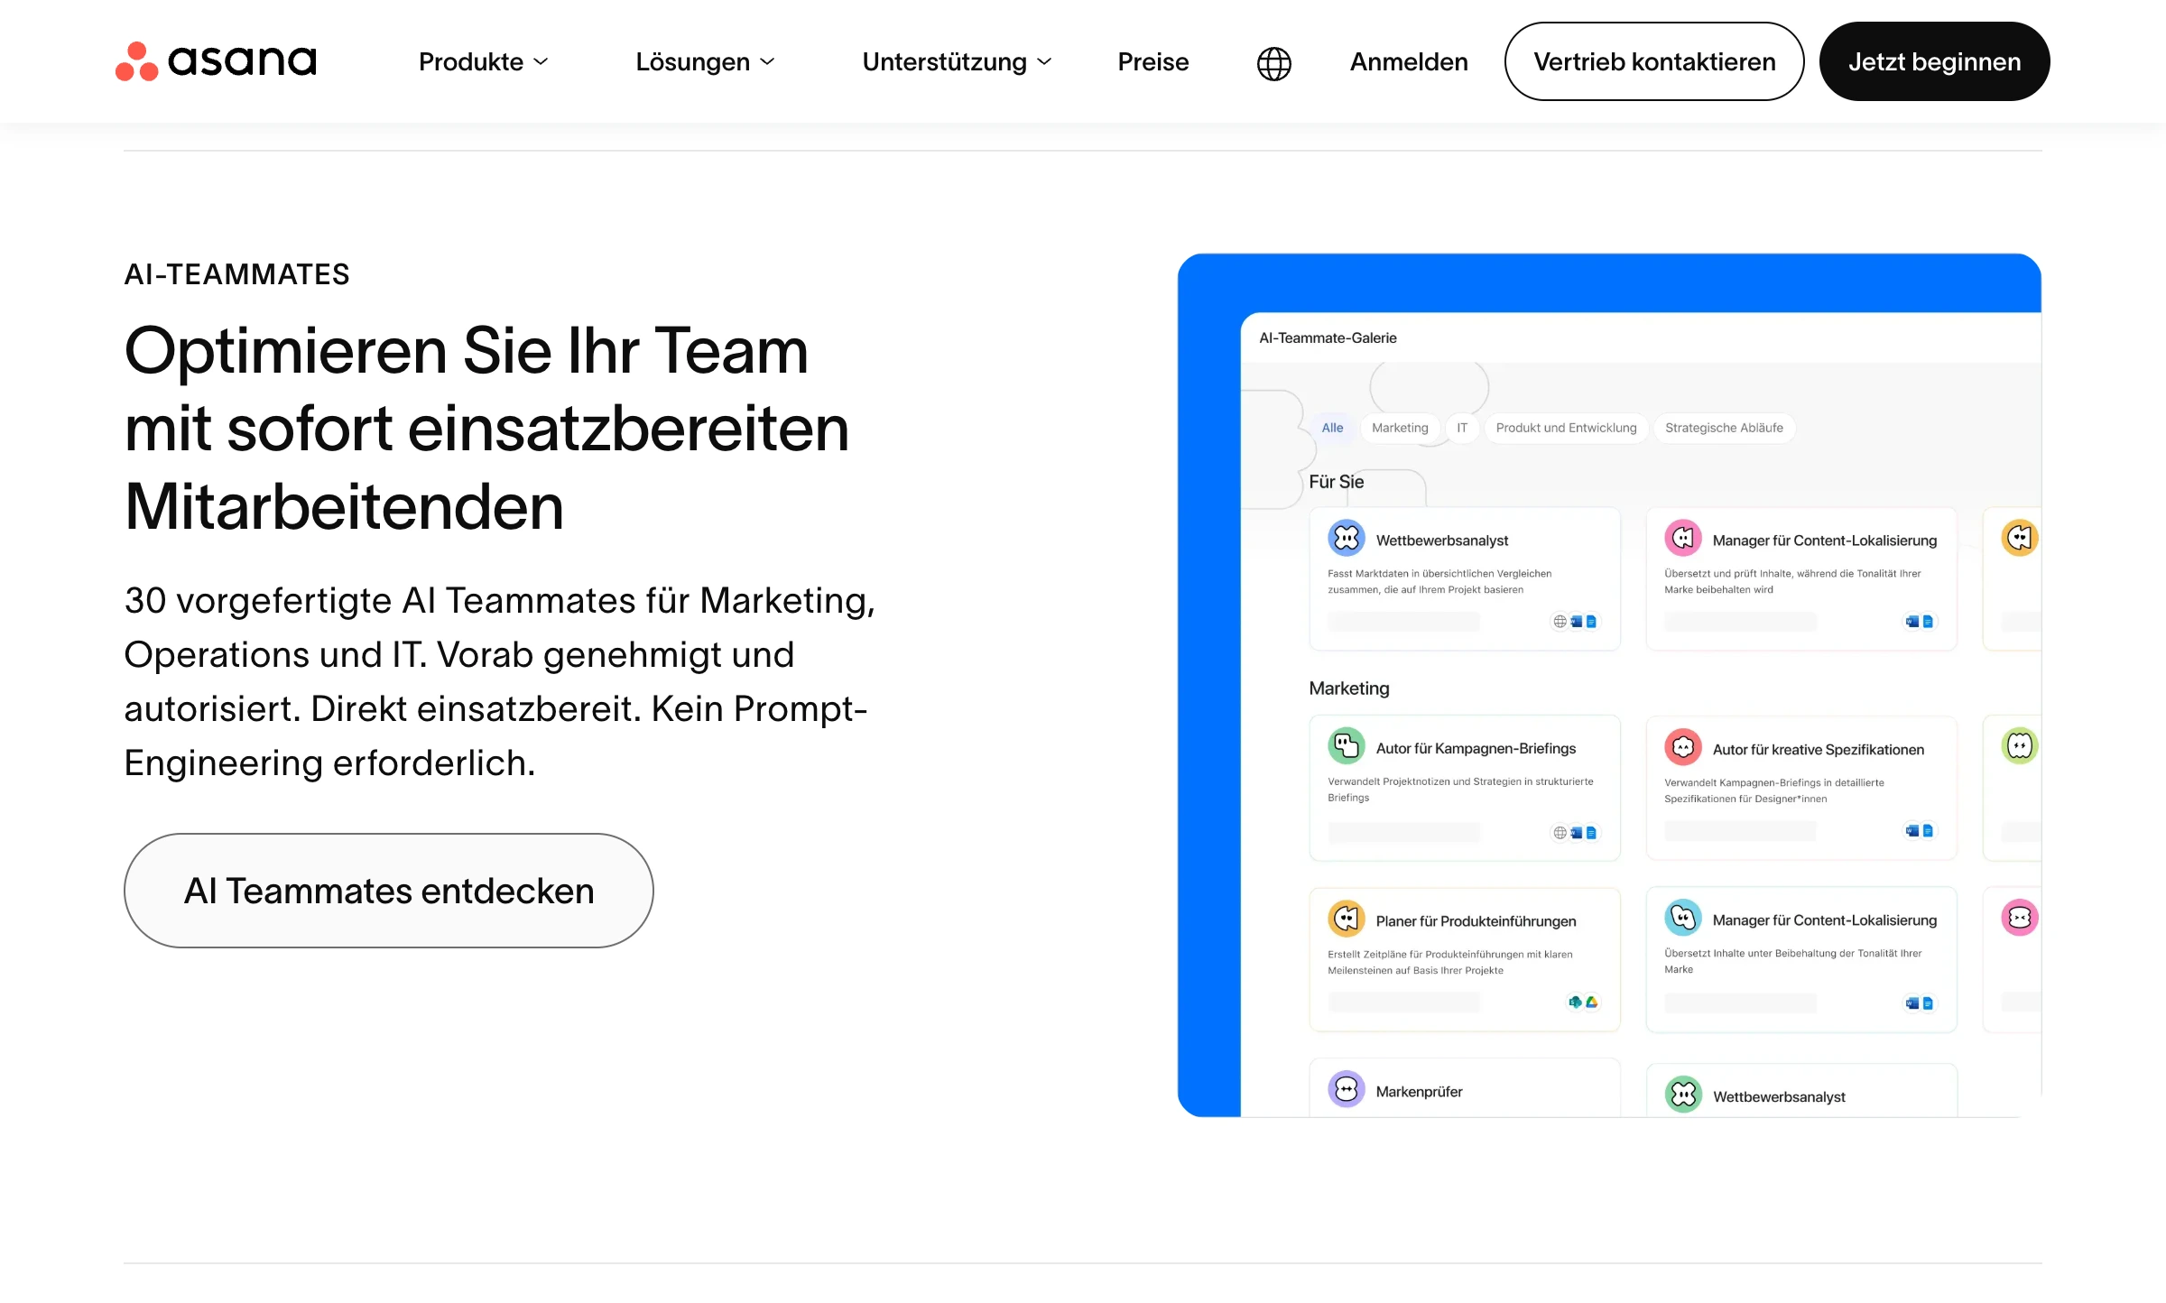Select the Marketing filter tab
This screenshot has height=1303, width=2166.
1400,428
